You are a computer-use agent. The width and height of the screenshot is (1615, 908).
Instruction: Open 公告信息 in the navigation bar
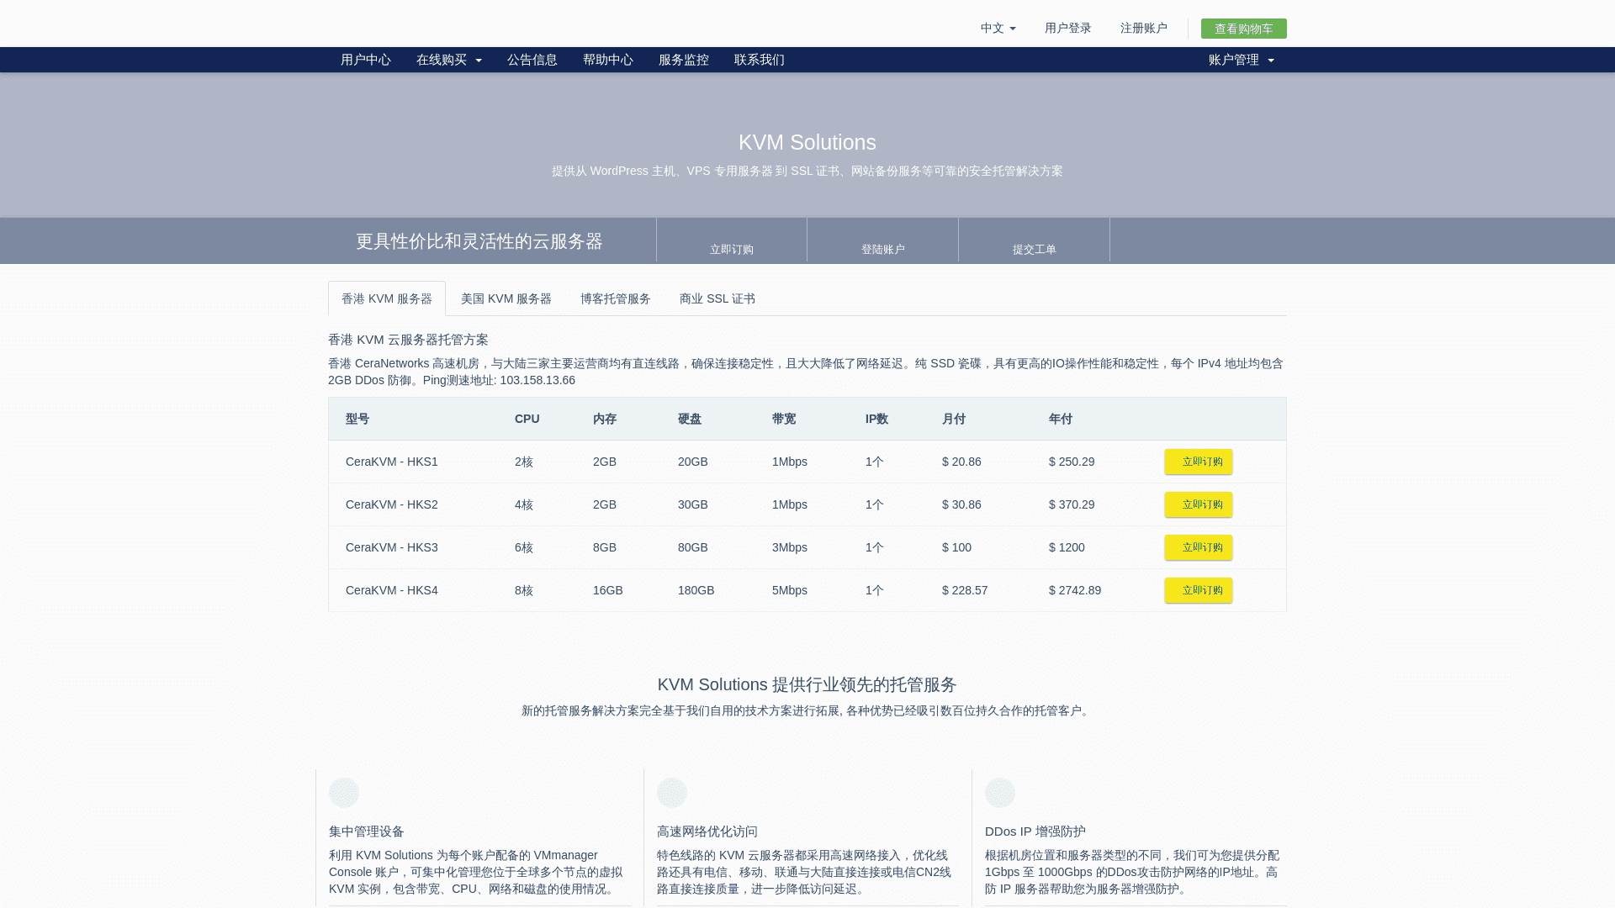532,60
